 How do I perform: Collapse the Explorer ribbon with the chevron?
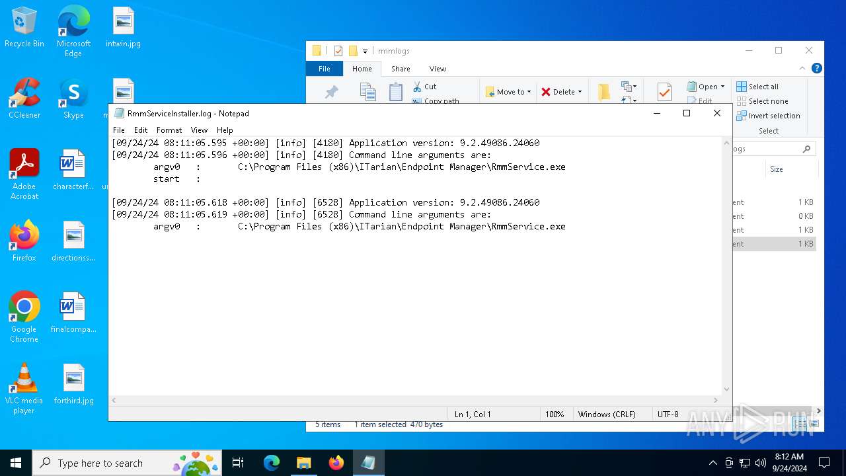(803, 68)
